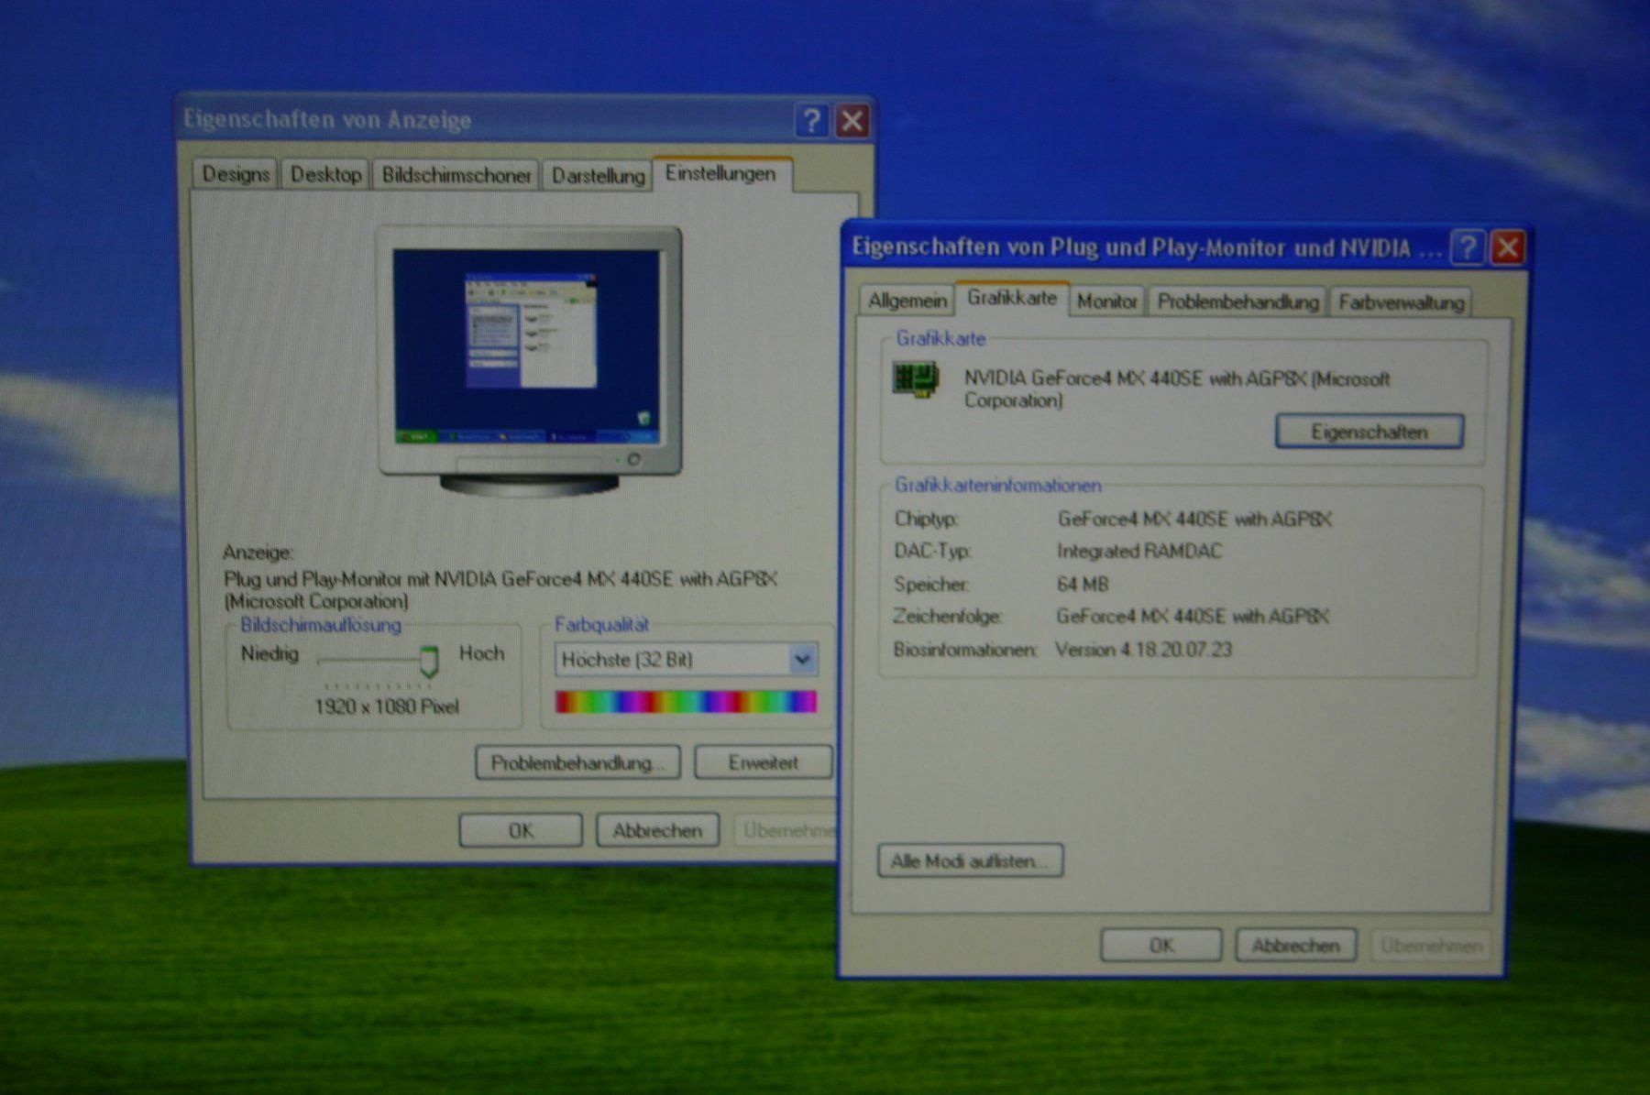Select the Einstellungen tab
The image size is (1650, 1095).
[720, 173]
